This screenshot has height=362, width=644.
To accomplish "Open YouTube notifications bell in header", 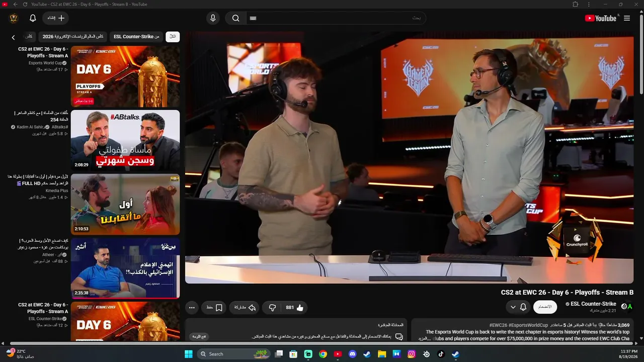I will click(33, 18).
